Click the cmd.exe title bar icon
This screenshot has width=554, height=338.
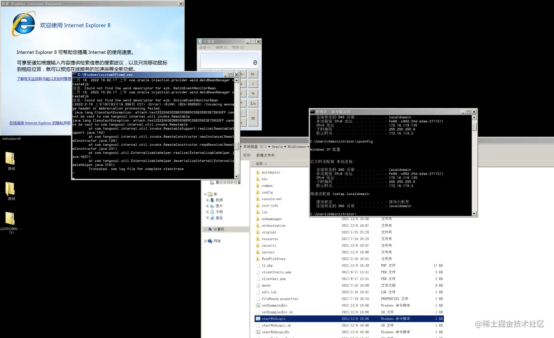point(75,75)
